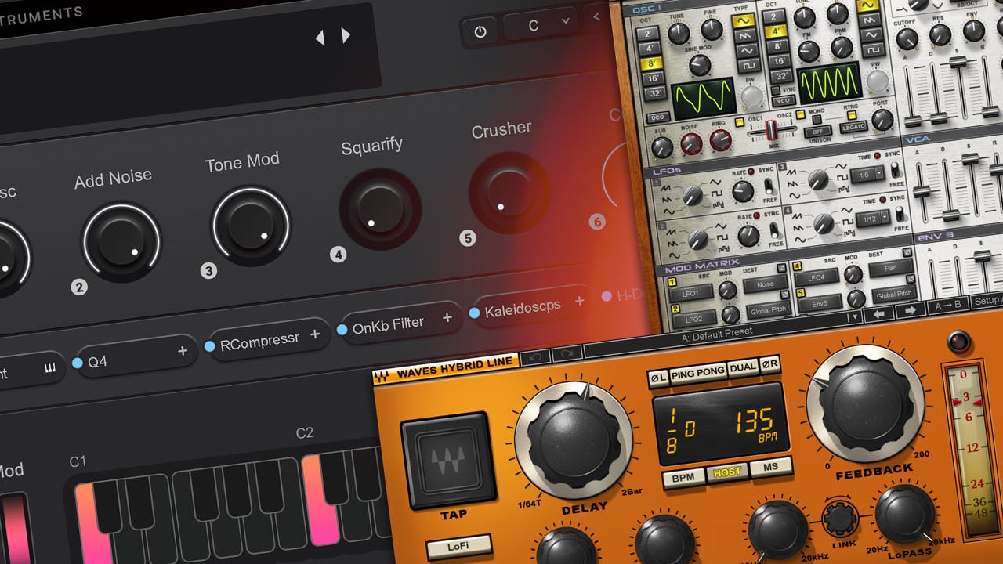Open the LFO 4 time dropdown 1/12

coord(874,218)
